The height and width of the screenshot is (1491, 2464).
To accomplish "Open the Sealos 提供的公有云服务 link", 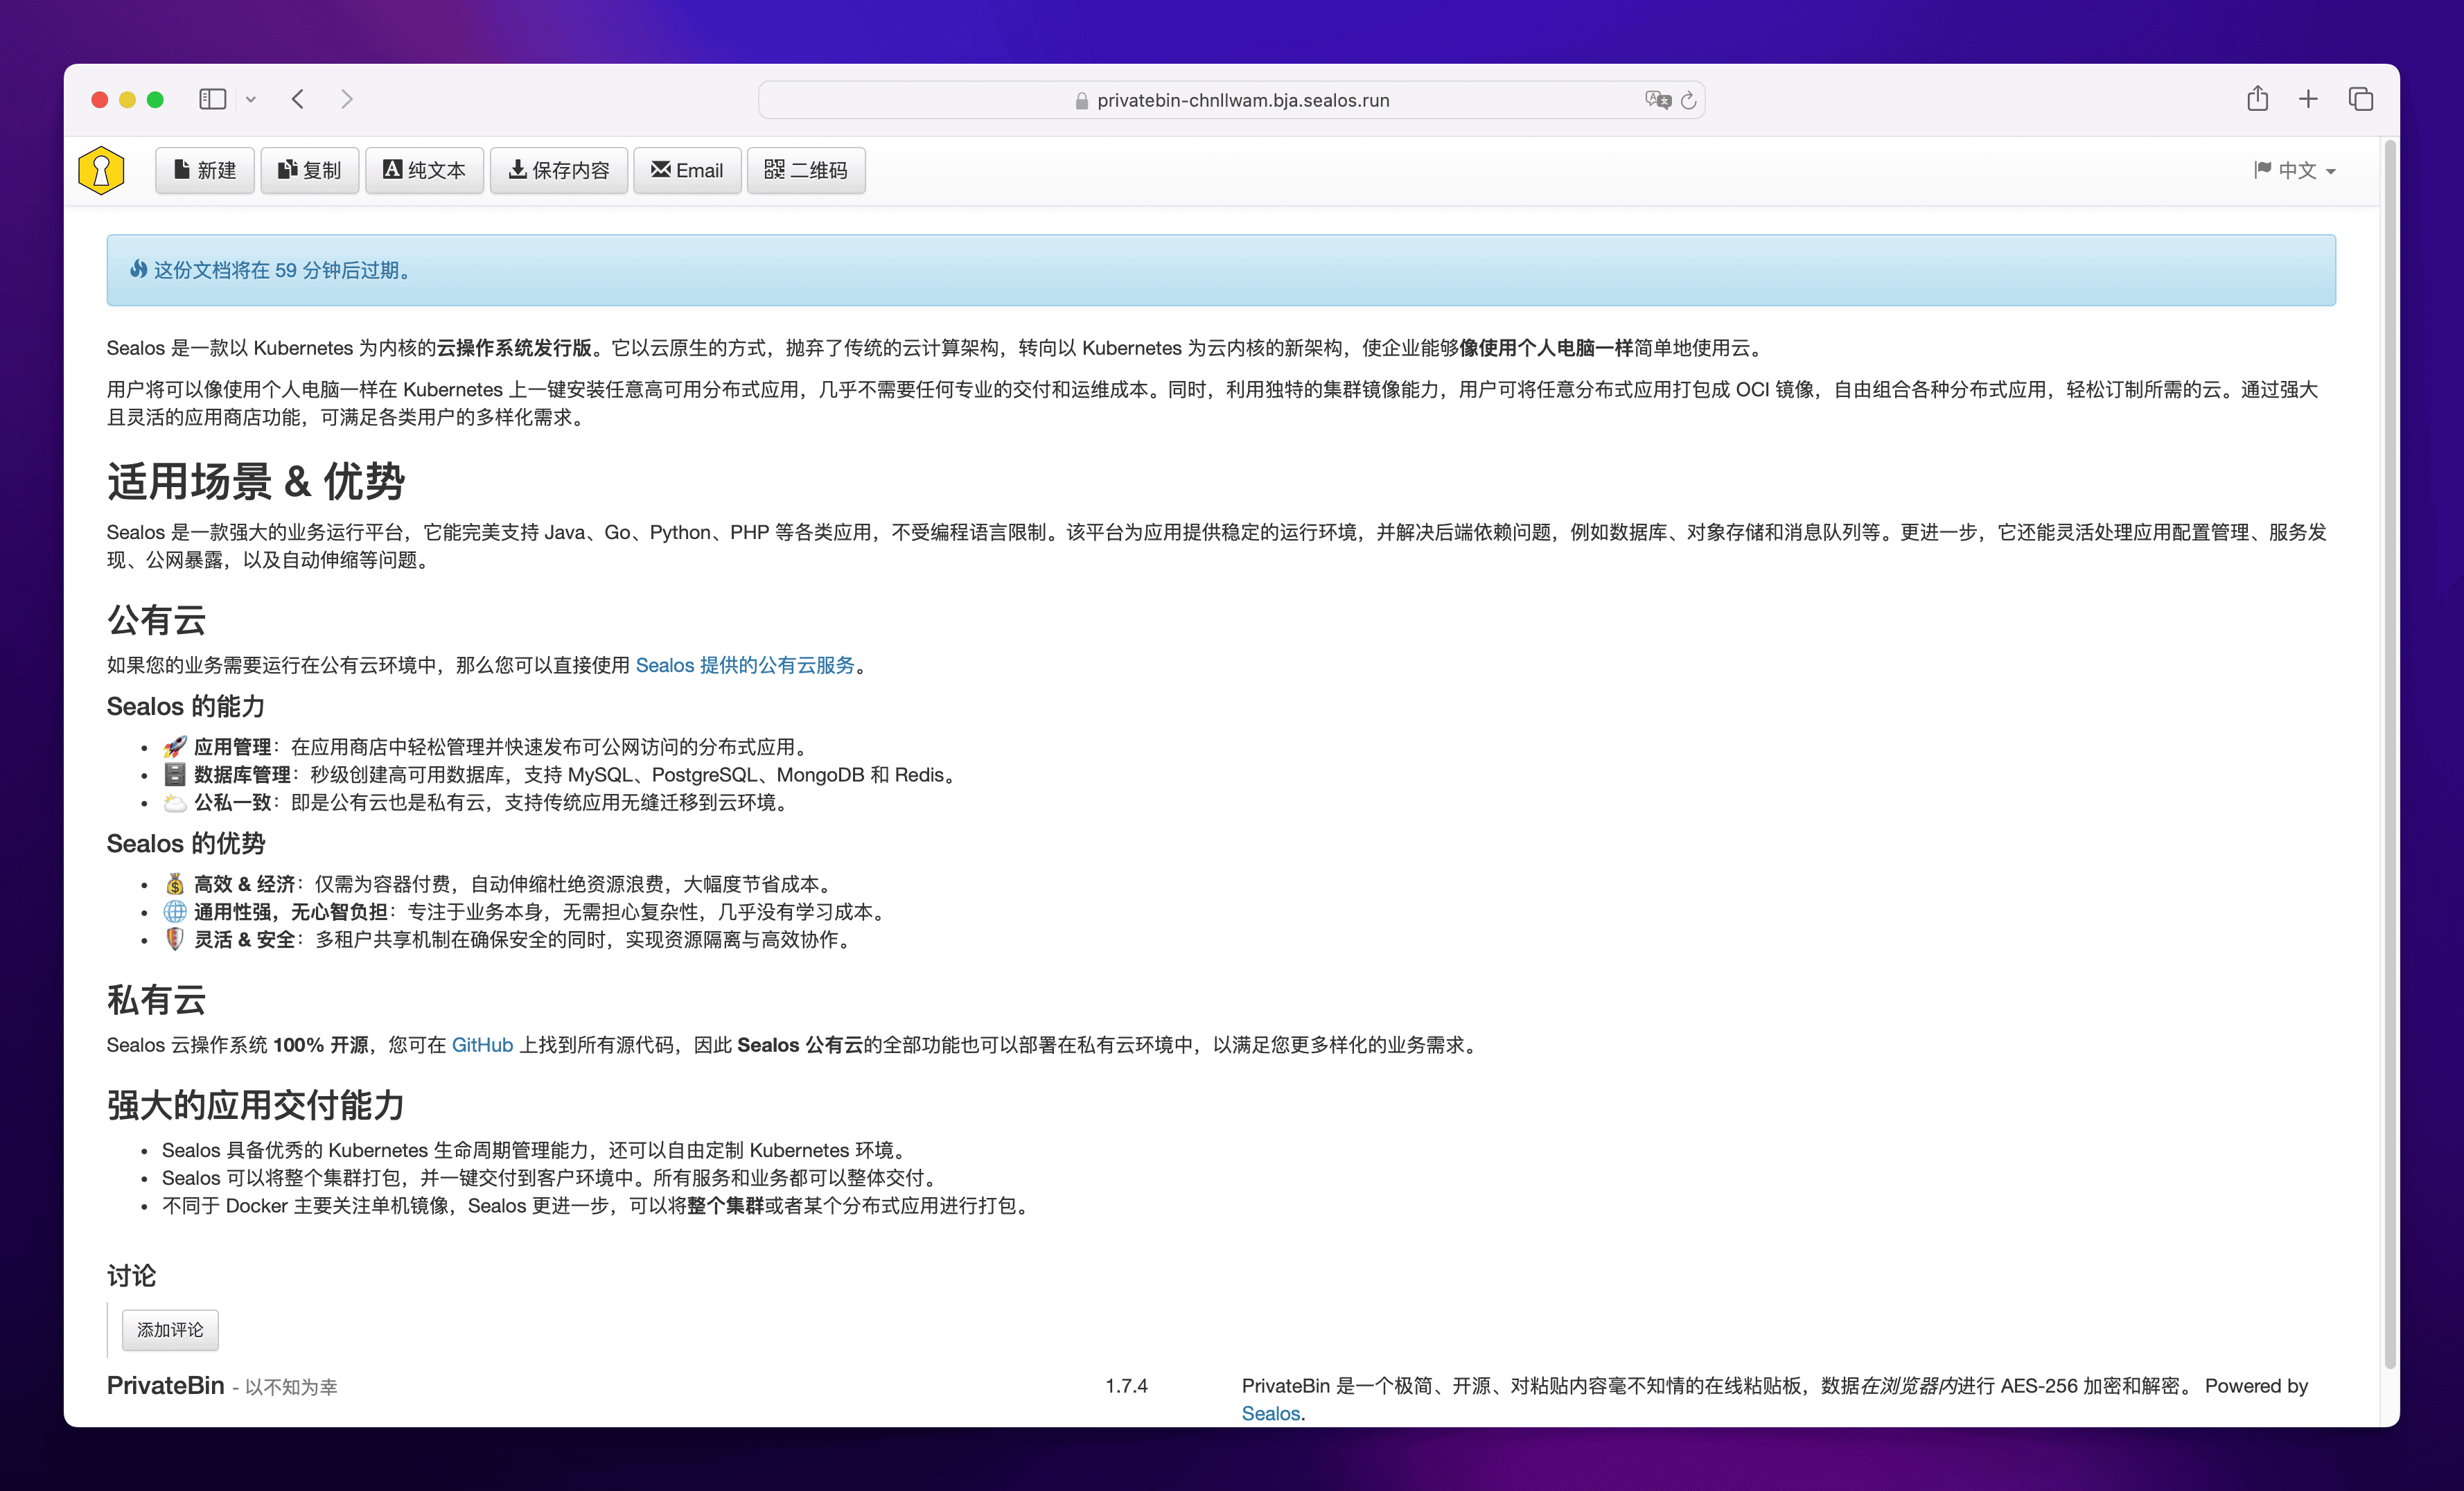I will click(745, 665).
